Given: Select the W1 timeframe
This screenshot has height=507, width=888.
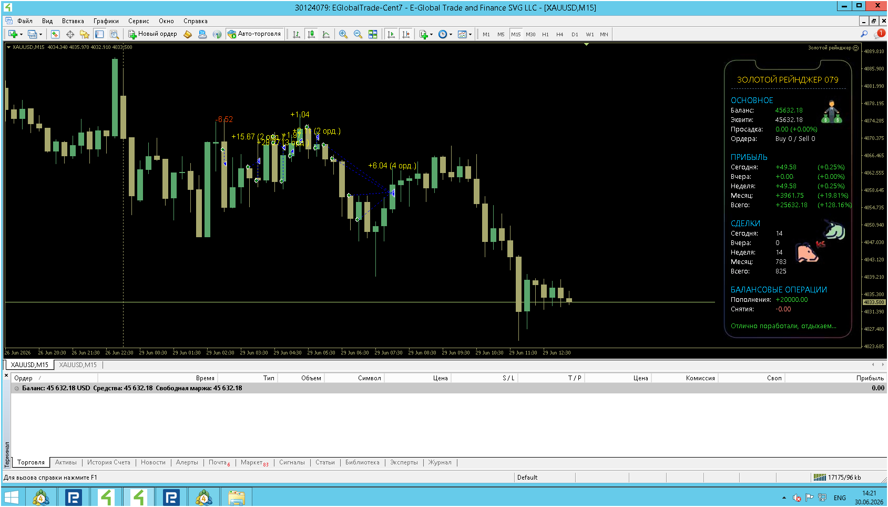Looking at the screenshot, I should [x=590, y=35].
